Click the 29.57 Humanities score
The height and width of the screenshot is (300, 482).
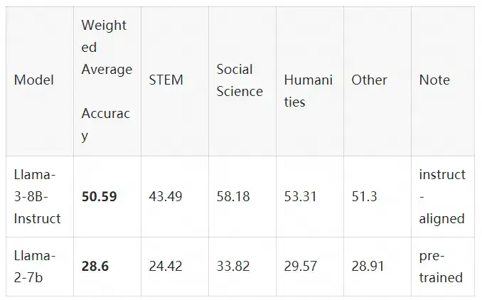click(300, 266)
